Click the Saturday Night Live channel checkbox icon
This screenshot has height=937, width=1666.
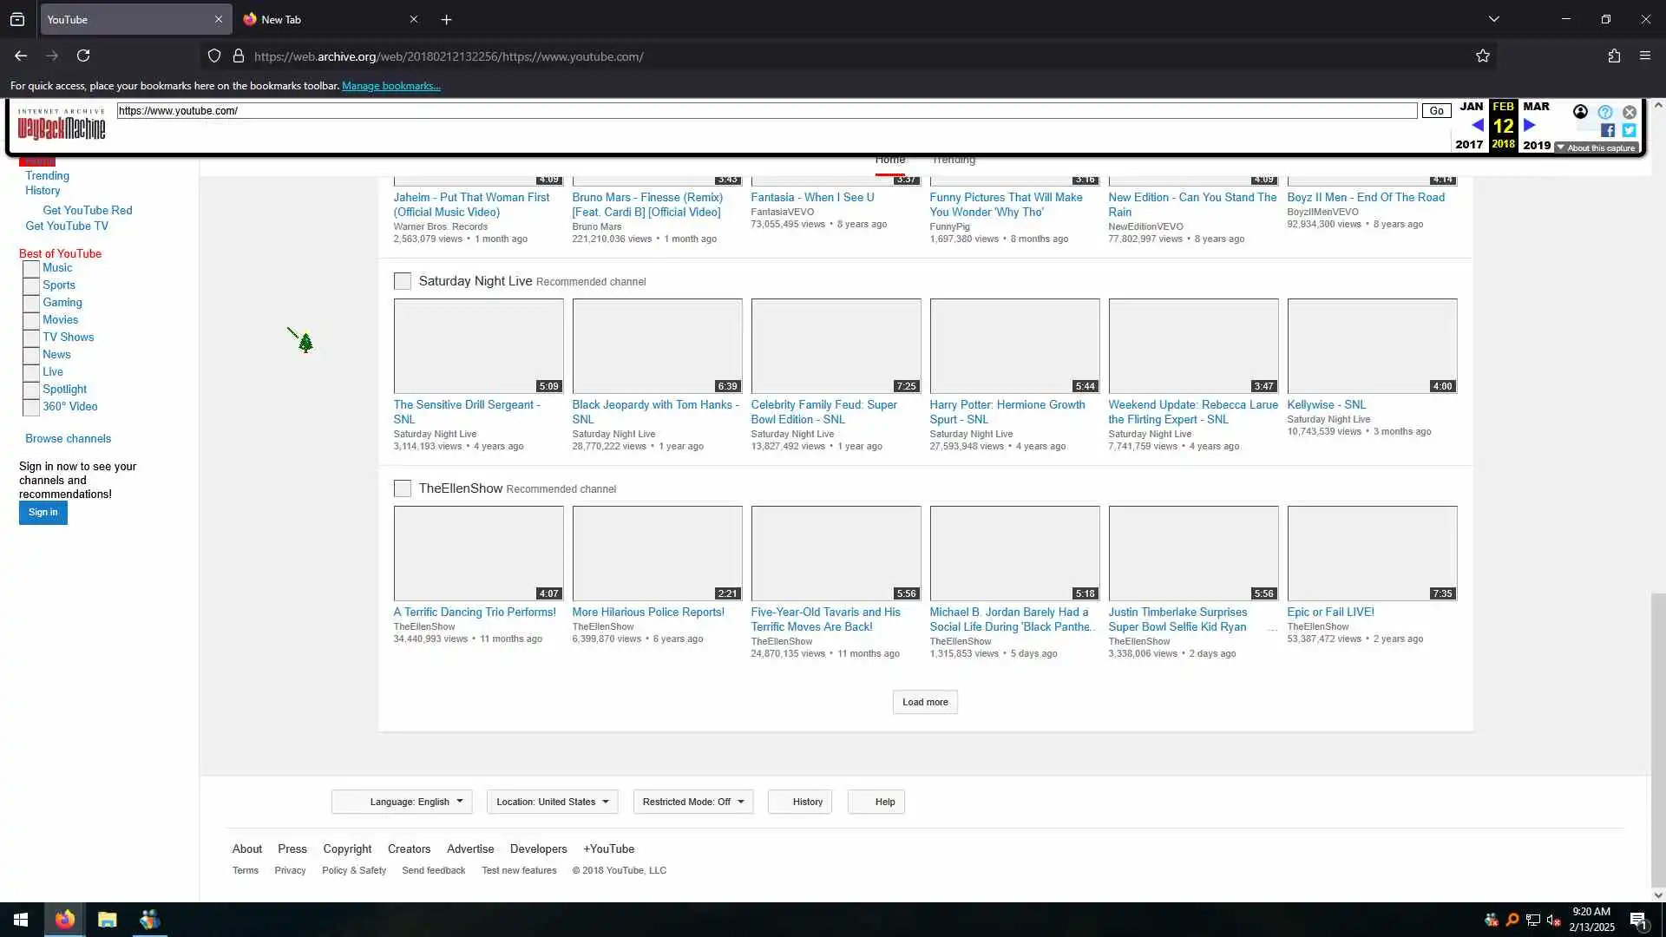403,281
